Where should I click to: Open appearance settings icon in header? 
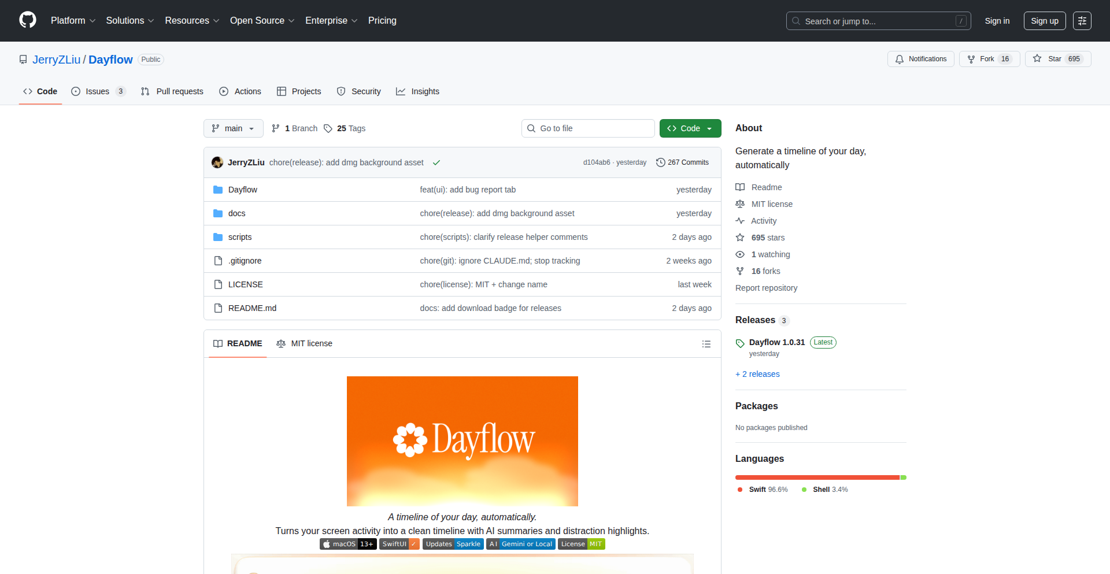pos(1082,21)
